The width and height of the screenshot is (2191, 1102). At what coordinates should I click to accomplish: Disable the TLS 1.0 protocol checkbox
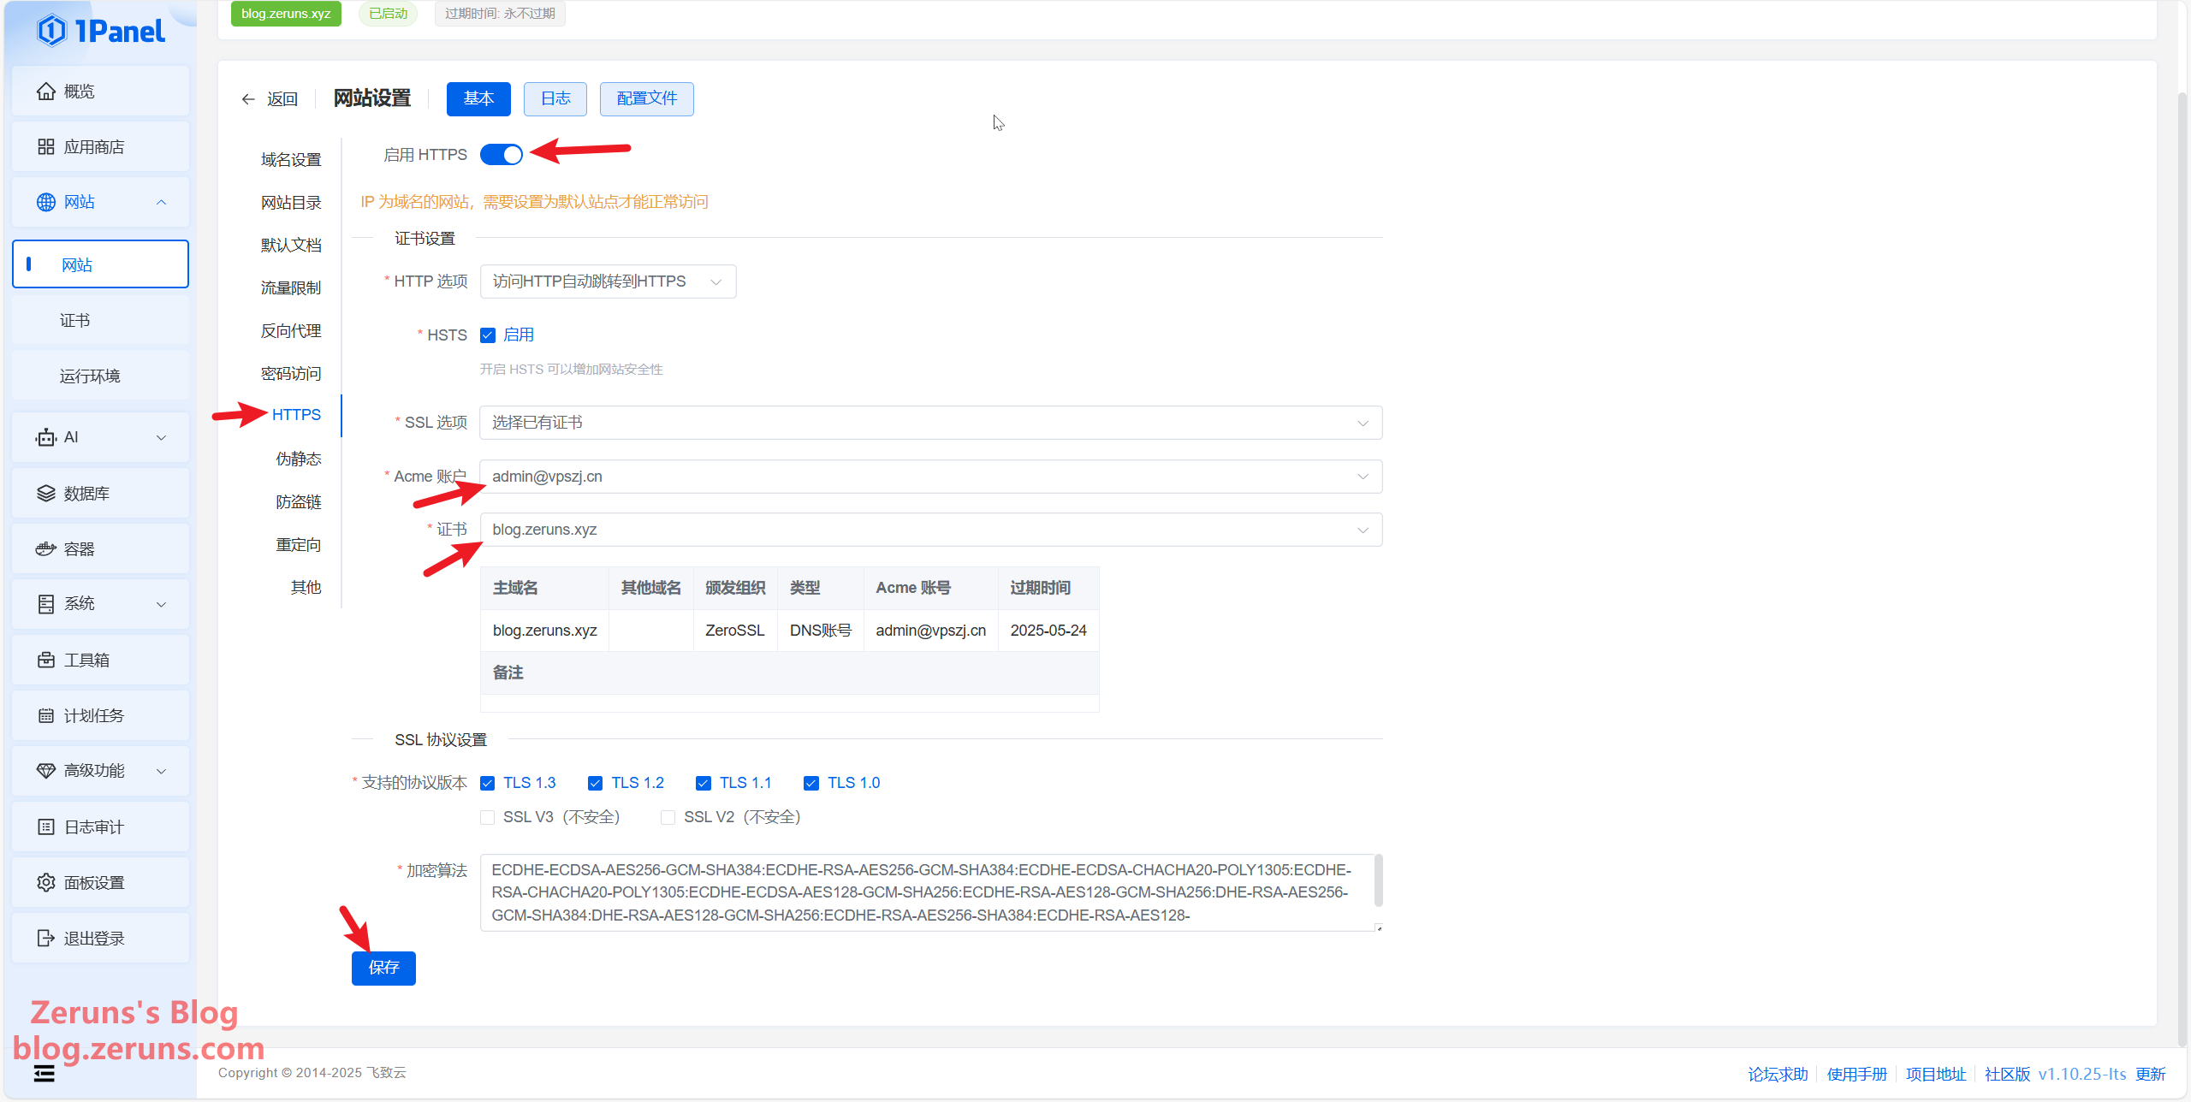(811, 784)
